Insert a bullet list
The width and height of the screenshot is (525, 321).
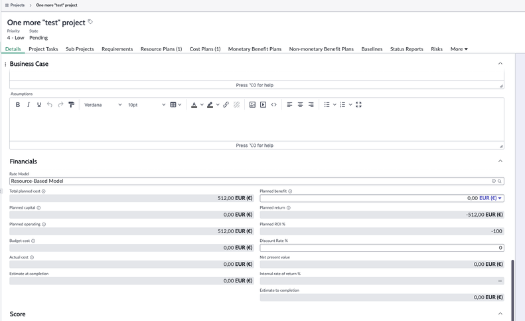point(327,104)
